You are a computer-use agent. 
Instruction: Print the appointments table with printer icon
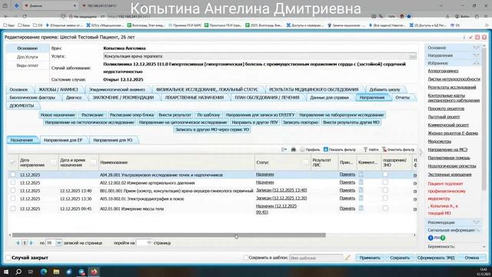[x=294, y=149]
